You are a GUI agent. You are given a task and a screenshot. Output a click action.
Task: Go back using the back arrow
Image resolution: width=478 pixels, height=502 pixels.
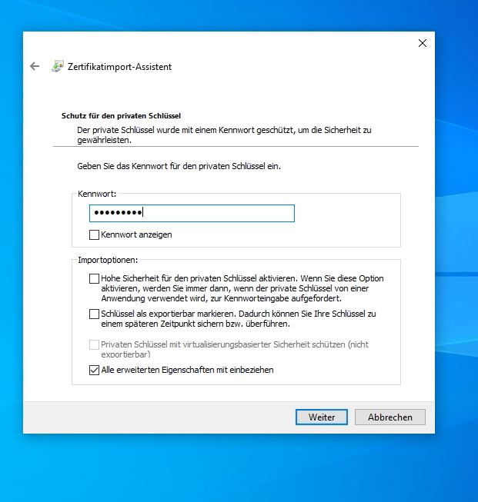point(34,66)
